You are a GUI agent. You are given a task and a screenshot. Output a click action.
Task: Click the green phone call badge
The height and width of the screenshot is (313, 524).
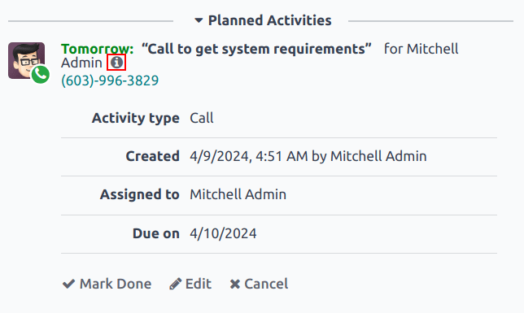pos(41,75)
